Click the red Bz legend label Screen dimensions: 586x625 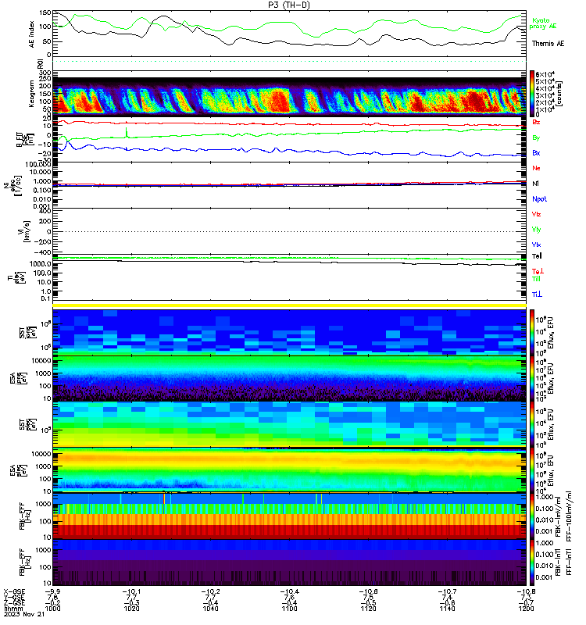tap(536, 123)
